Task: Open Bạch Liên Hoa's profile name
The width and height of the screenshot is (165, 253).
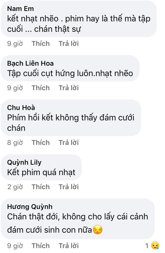Action: 30,63
